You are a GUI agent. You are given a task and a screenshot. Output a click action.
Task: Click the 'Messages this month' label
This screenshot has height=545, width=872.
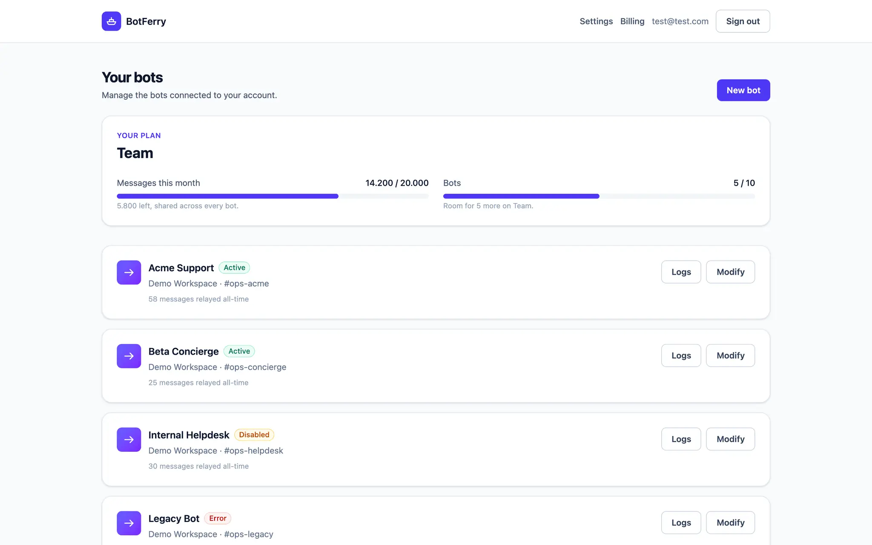click(158, 183)
